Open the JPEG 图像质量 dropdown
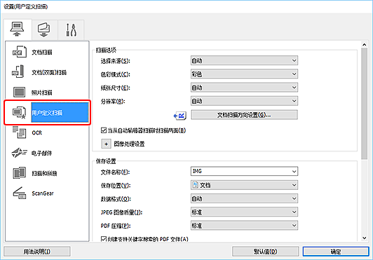This screenshot has width=373, height=260. click(244, 212)
